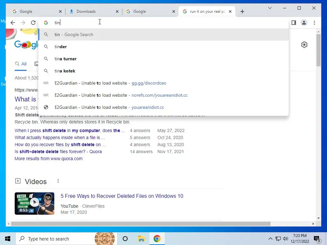Open the gg.gg/discordceo history suggestion

[164, 83]
